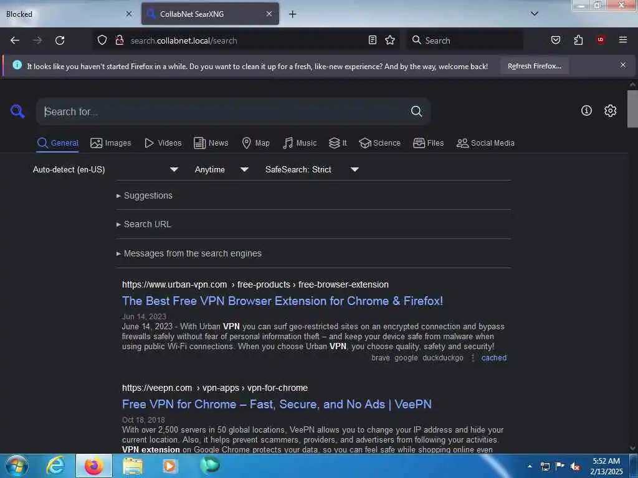This screenshot has height=478, width=638.
Task: Open the SearXNG About info icon
Action: tap(586, 111)
